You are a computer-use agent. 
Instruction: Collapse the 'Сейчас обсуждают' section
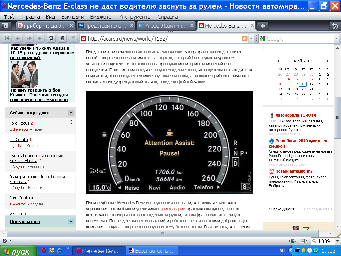[x=71, y=113]
